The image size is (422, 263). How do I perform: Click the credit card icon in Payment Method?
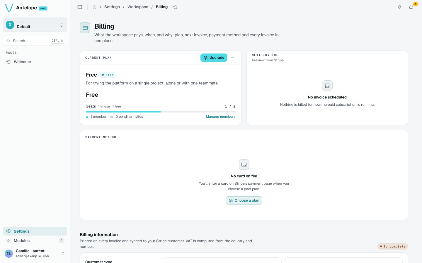244,165
